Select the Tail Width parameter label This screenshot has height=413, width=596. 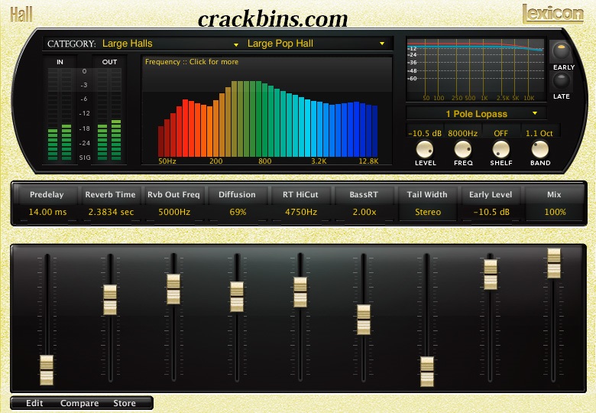427,195
